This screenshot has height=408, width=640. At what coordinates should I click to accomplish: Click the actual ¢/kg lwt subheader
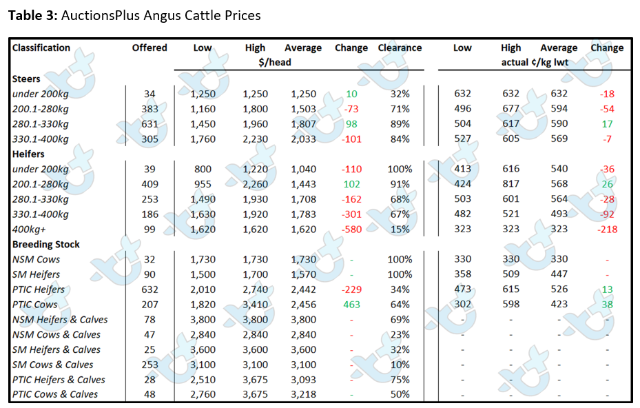[535, 62]
